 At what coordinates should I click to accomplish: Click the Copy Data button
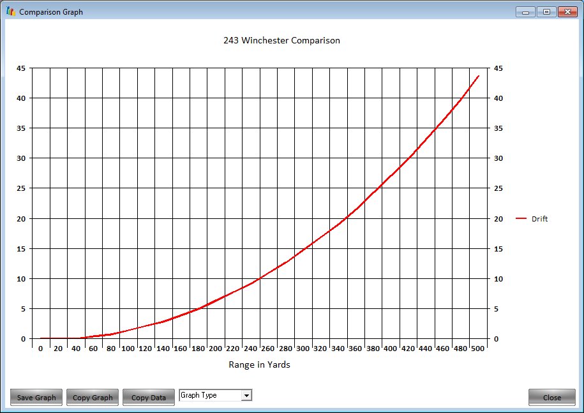pos(149,397)
